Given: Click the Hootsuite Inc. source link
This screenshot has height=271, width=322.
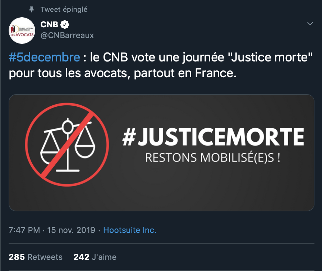Looking at the screenshot, I should (130, 230).
